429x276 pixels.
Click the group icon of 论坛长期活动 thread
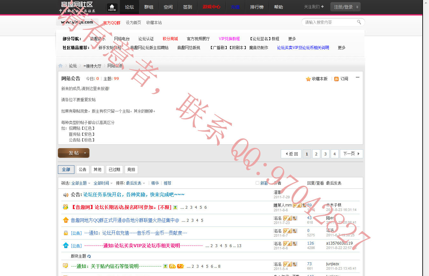point(66,207)
